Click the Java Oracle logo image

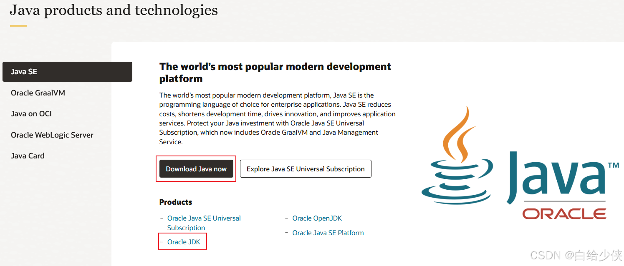(520, 163)
